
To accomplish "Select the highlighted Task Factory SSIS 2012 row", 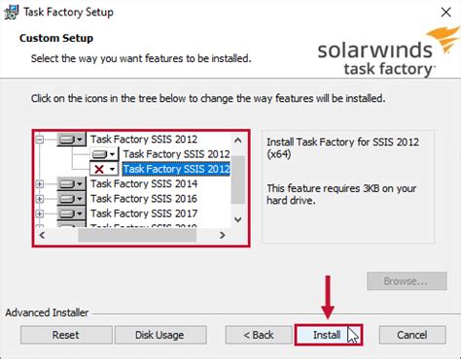I will [x=176, y=169].
